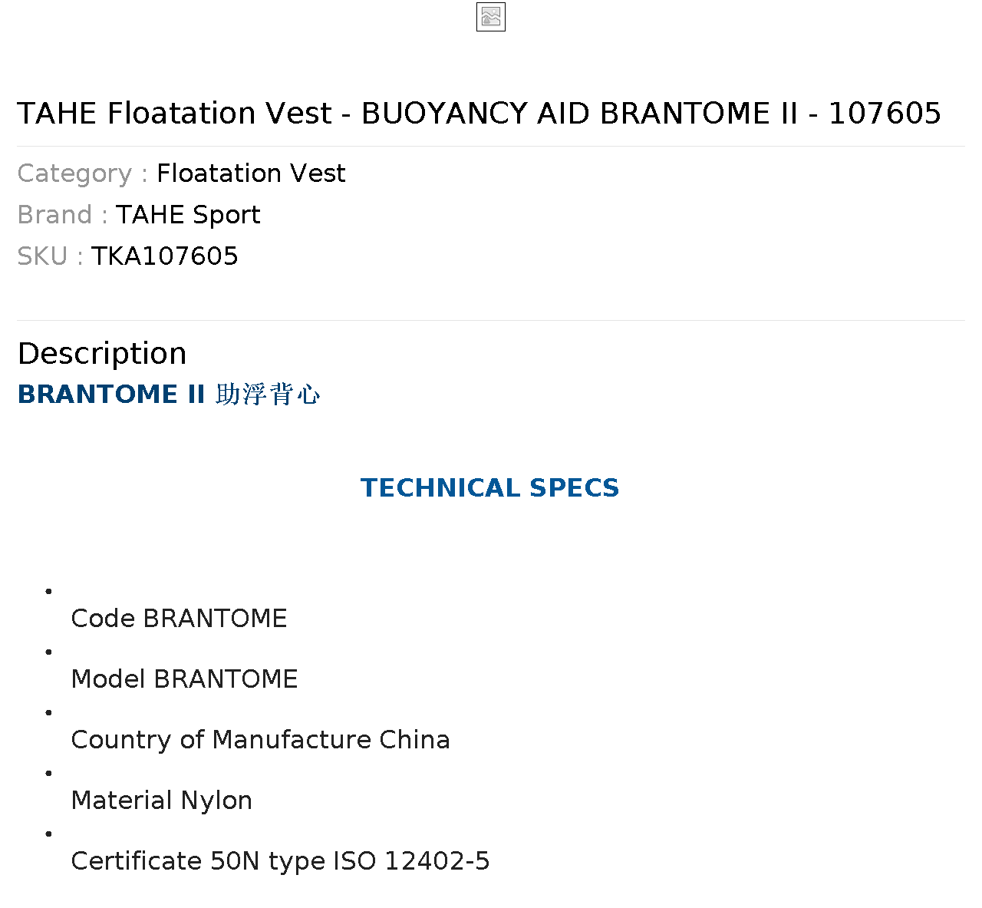
Task: Click the bullet before Material Nylon
Action: [x=49, y=773]
